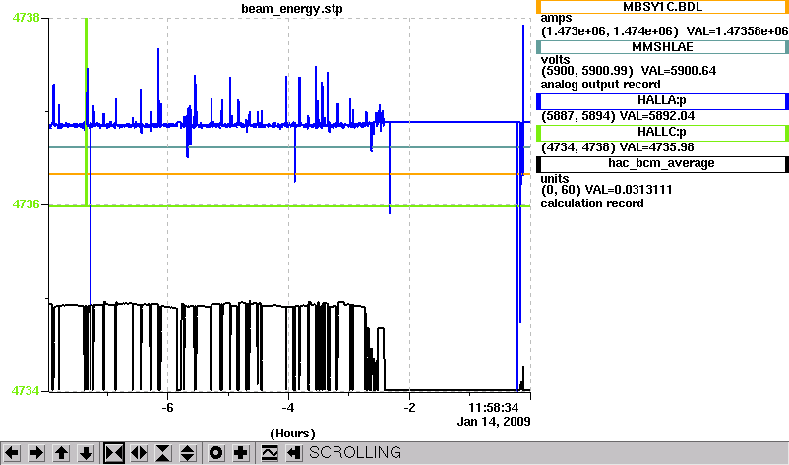Image resolution: width=789 pixels, height=465 pixels.
Task: Click the 'units' label under hac_bcm_average
Action: 555,179
